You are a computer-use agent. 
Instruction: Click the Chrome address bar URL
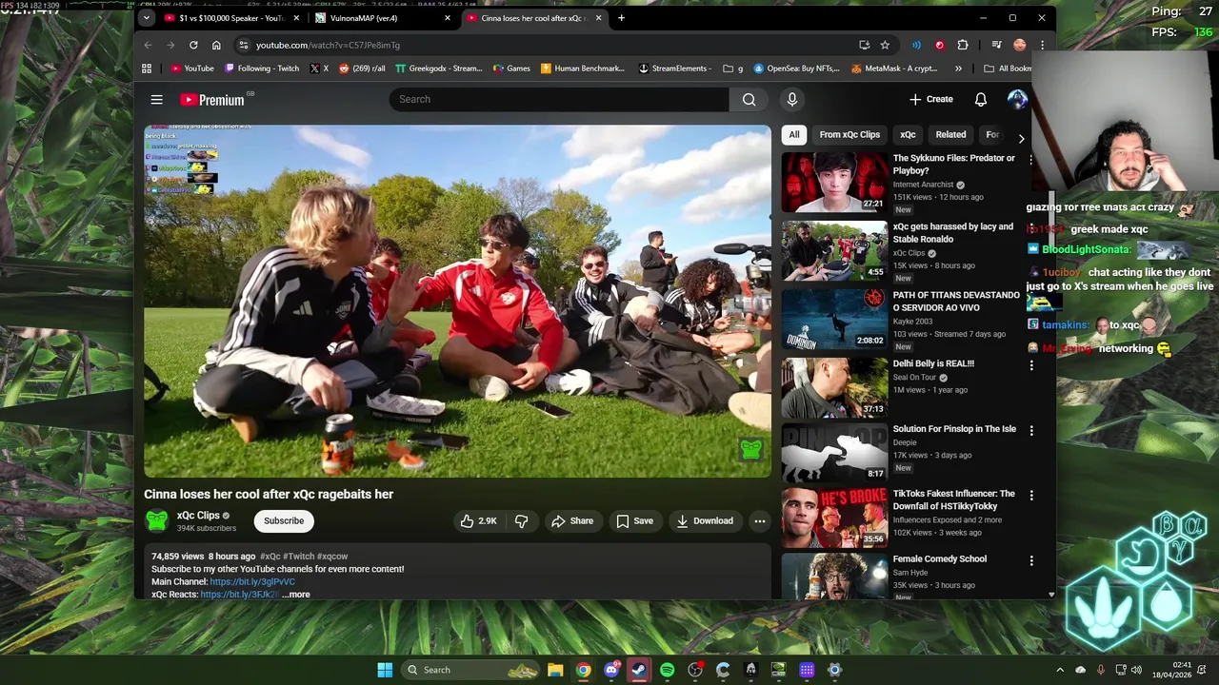pyautogui.click(x=328, y=45)
